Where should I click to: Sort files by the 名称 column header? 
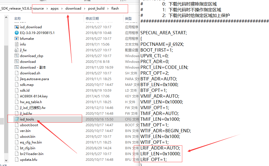(x=18, y=18)
